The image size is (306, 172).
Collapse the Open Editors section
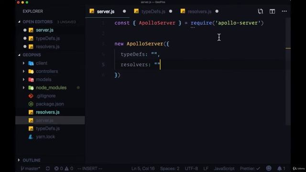pos(19,22)
